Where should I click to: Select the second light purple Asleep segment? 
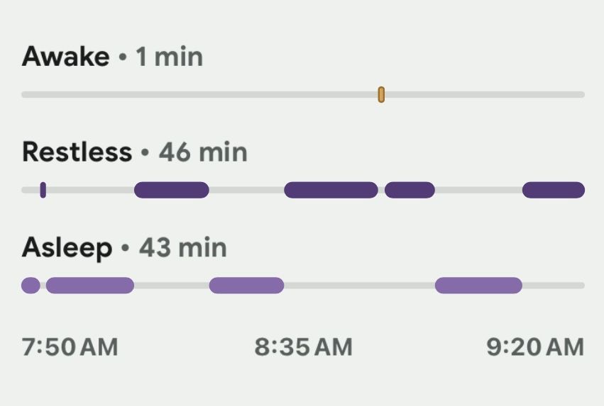click(90, 286)
